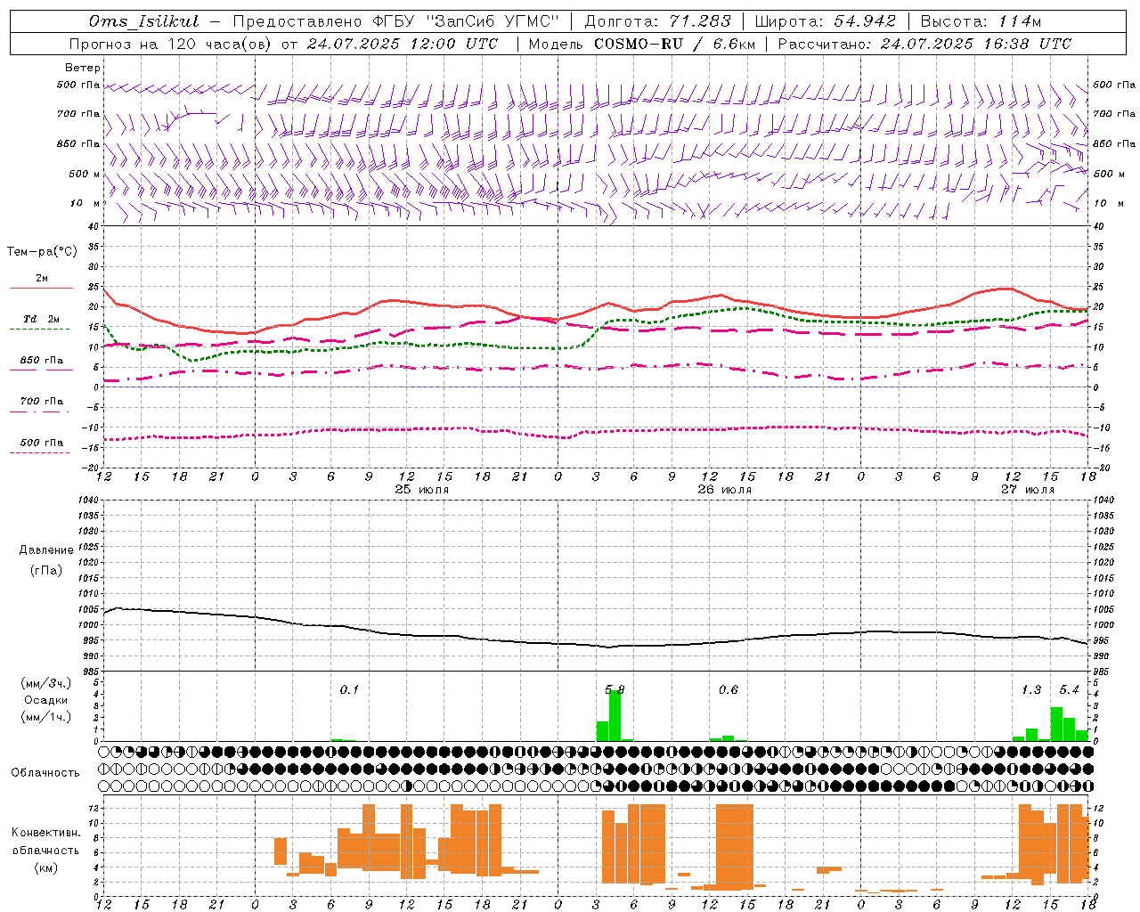Click the '25 июля' date label
Image resolution: width=1140 pixels, height=912 pixels.
pyautogui.click(x=422, y=490)
